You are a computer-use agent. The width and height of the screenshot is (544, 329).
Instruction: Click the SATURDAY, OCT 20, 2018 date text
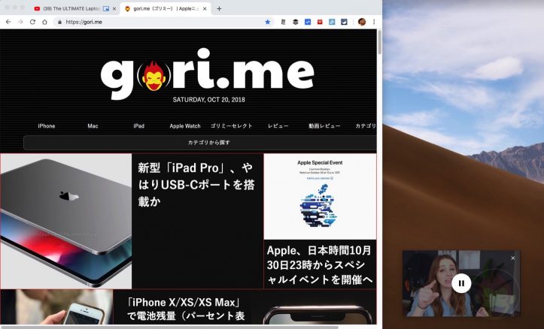tap(209, 100)
